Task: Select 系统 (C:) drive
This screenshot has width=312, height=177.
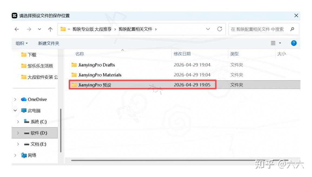Action: coord(39,122)
